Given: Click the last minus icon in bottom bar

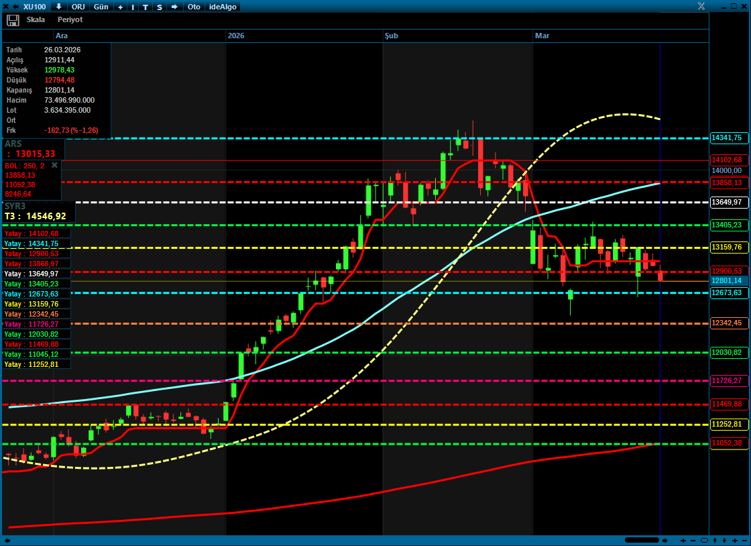Looking at the screenshot, I should 744,540.
